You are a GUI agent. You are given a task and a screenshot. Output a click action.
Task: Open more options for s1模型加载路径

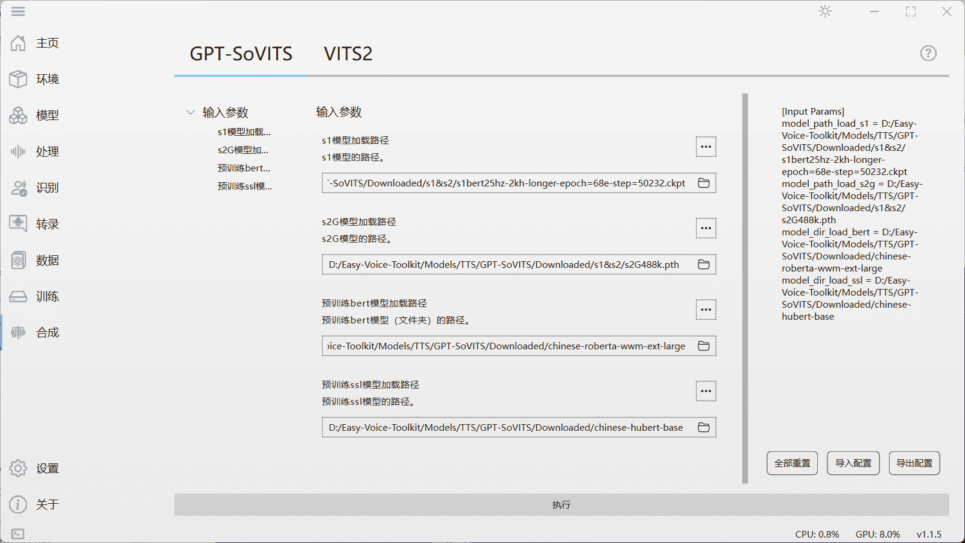(x=706, y=147)
